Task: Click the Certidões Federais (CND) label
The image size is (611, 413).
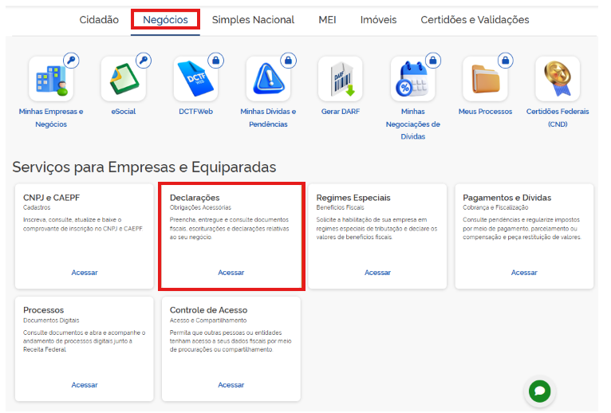Action: [x=558, y=118]
